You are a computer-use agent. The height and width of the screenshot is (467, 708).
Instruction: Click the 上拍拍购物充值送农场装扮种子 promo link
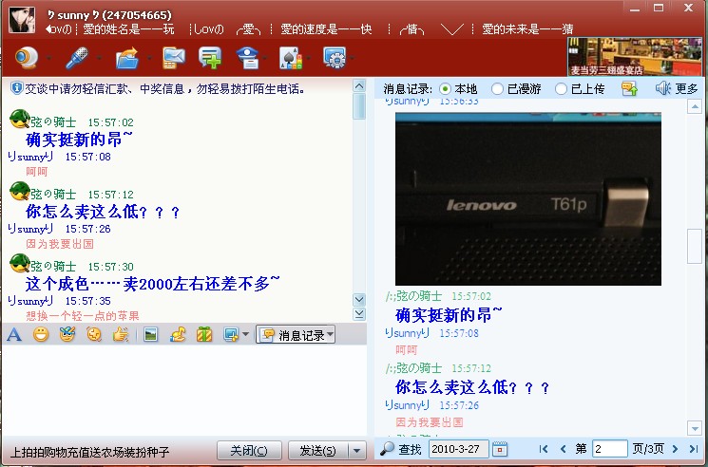coord(89,452)
